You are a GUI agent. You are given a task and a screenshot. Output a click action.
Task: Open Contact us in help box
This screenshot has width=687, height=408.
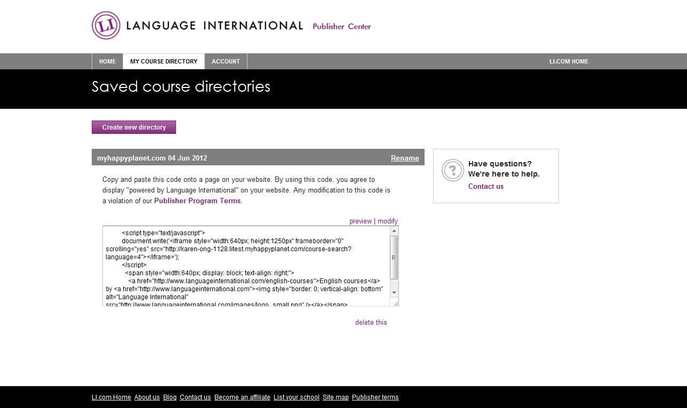485,186
